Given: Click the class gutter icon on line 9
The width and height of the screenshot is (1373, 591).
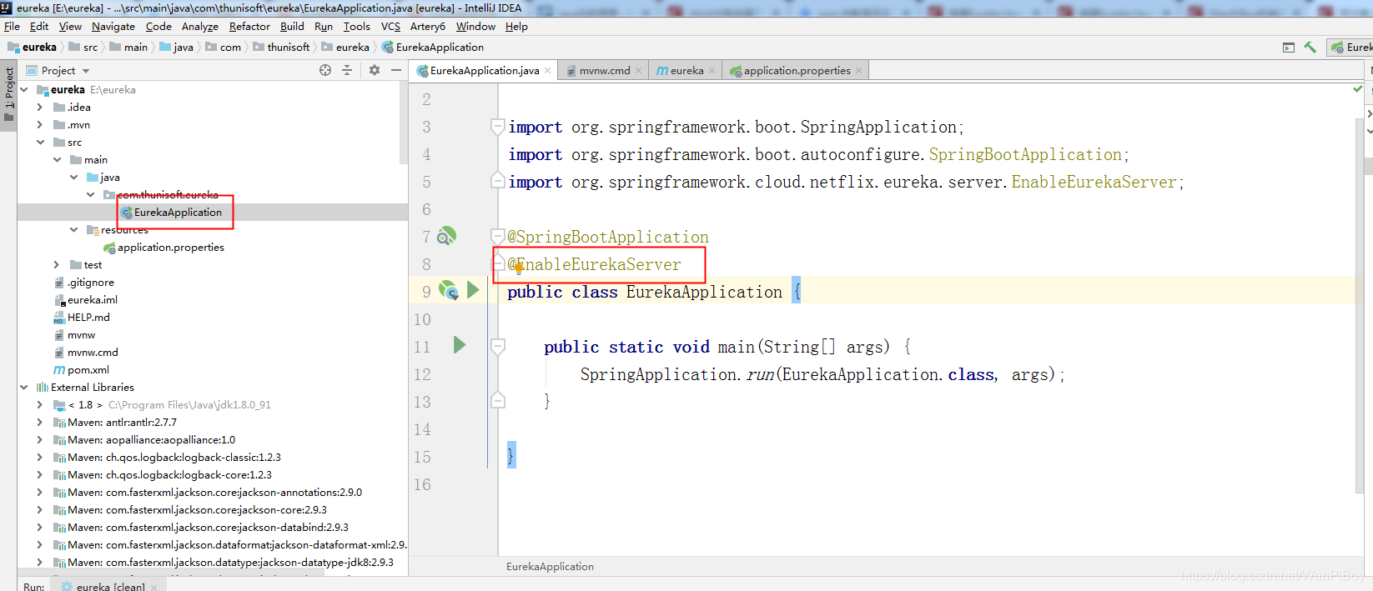Looking at the screenshot, I should pyautogui.click(x=449, y=290).
